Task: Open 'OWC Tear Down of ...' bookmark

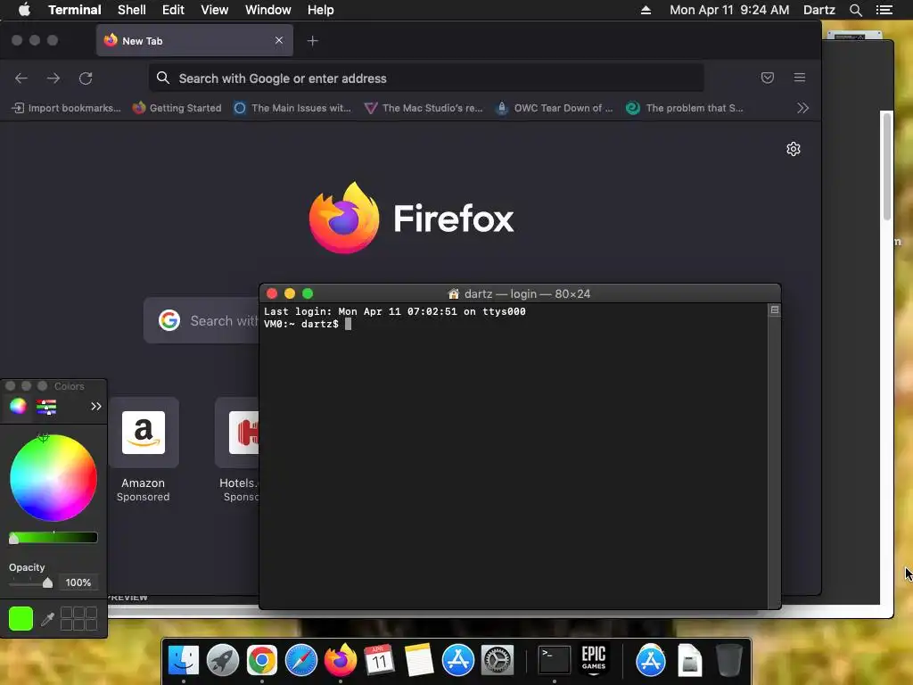Action: point(554,108)
